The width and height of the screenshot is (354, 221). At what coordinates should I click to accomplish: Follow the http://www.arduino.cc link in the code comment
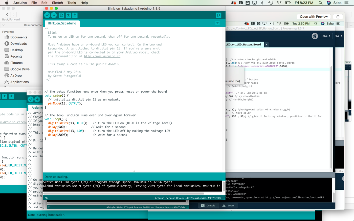102,56
